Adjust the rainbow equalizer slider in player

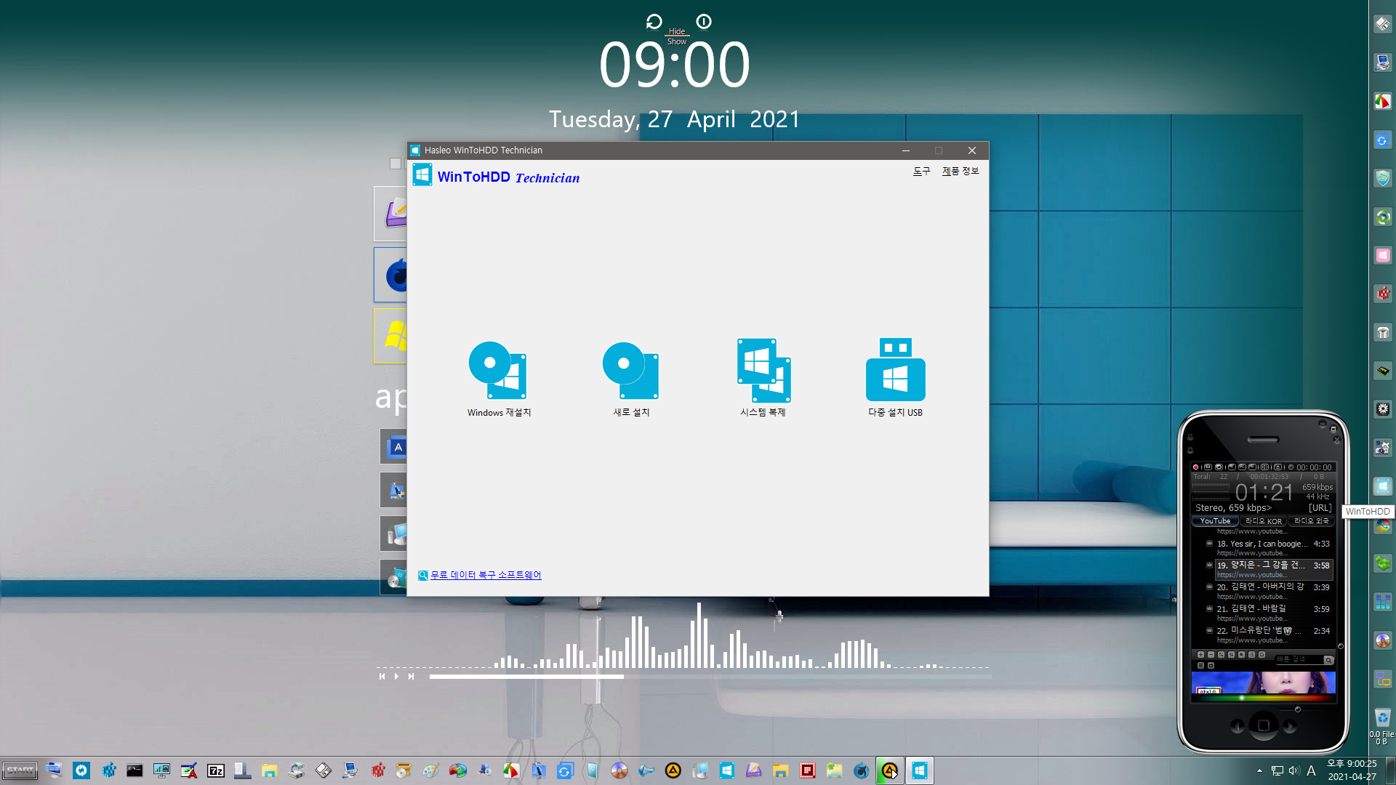pos(1263,698)
